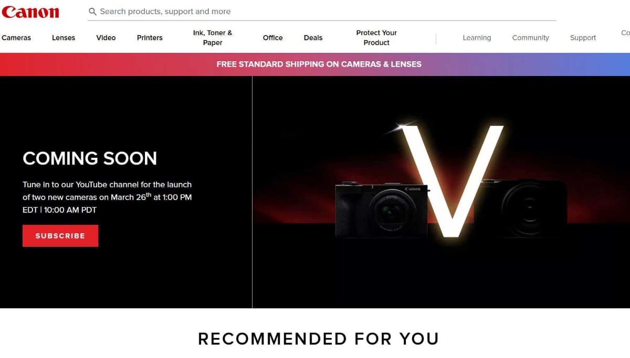This screenshot has height=358, width=630.
Task: Click the search magnifier icon
Action: point(92,12)
